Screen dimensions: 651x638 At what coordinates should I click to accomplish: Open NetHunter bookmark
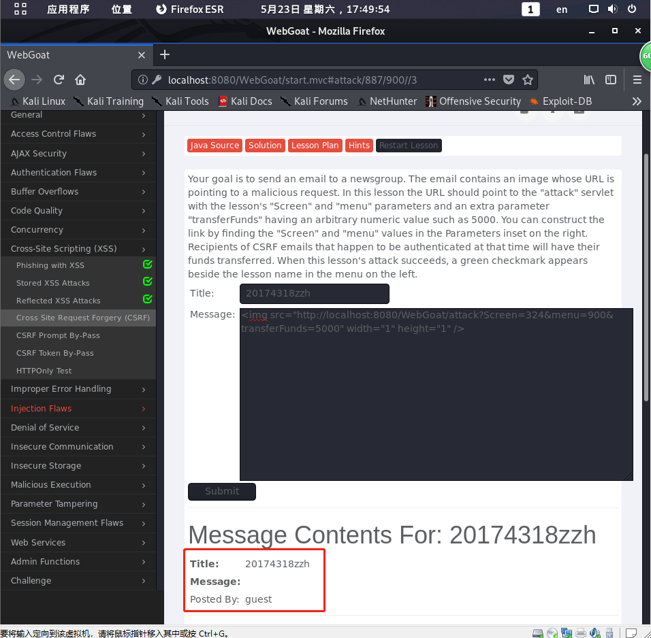pos(387,101)
